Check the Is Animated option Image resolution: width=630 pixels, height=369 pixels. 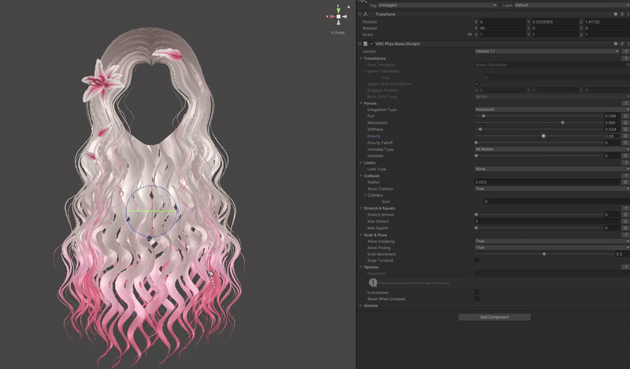point(477,293)
